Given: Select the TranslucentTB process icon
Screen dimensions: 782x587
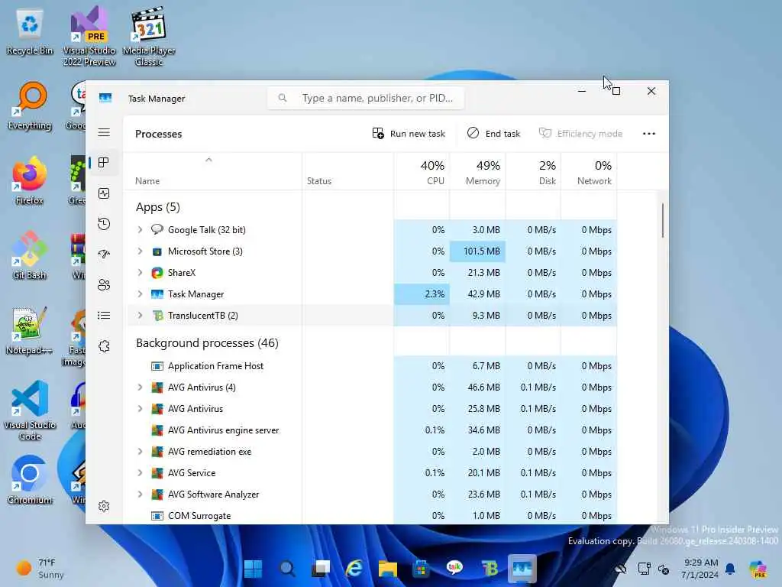Looking at the screenshot, I should click(157, 316).
